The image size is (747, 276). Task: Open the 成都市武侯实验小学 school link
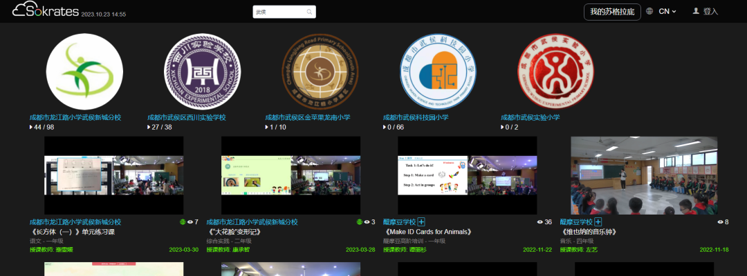click(530, 117)
